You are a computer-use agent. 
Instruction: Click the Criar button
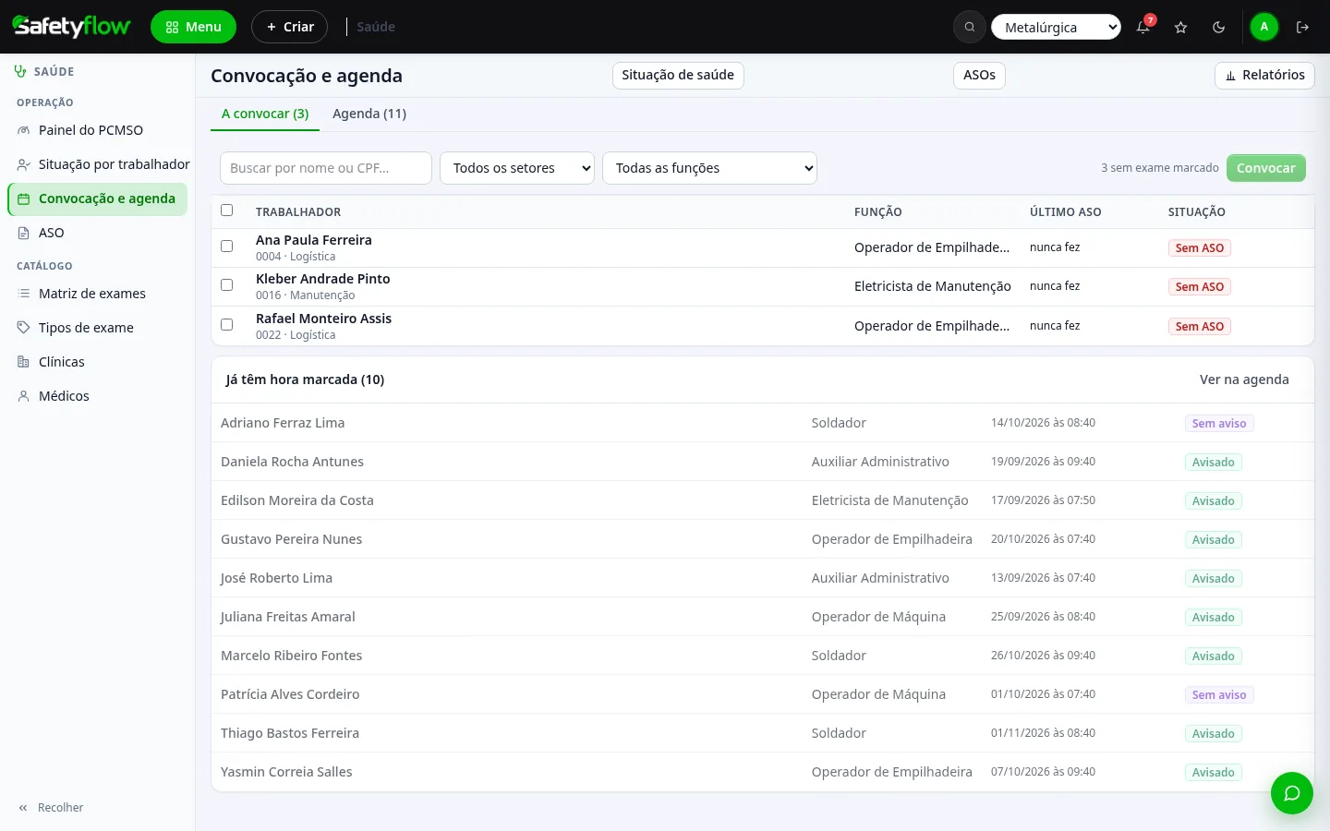289,27
